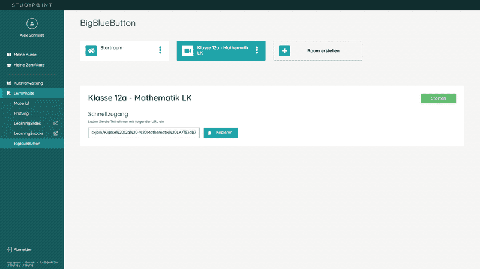Screen dimensions: 480x269
Task: Click the plus icon for Raum erstellen
Action: [284, 51]
